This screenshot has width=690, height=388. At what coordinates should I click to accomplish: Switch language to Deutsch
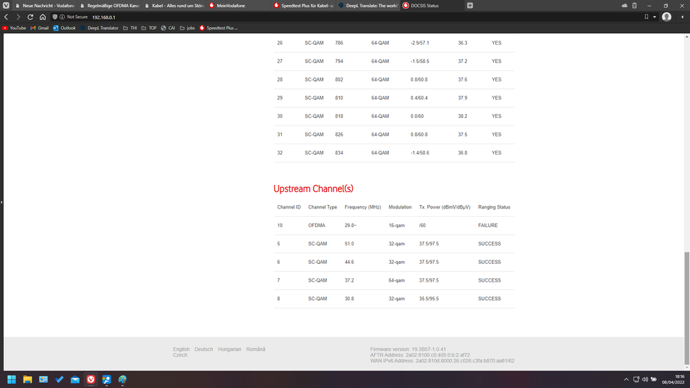[204, 349]
